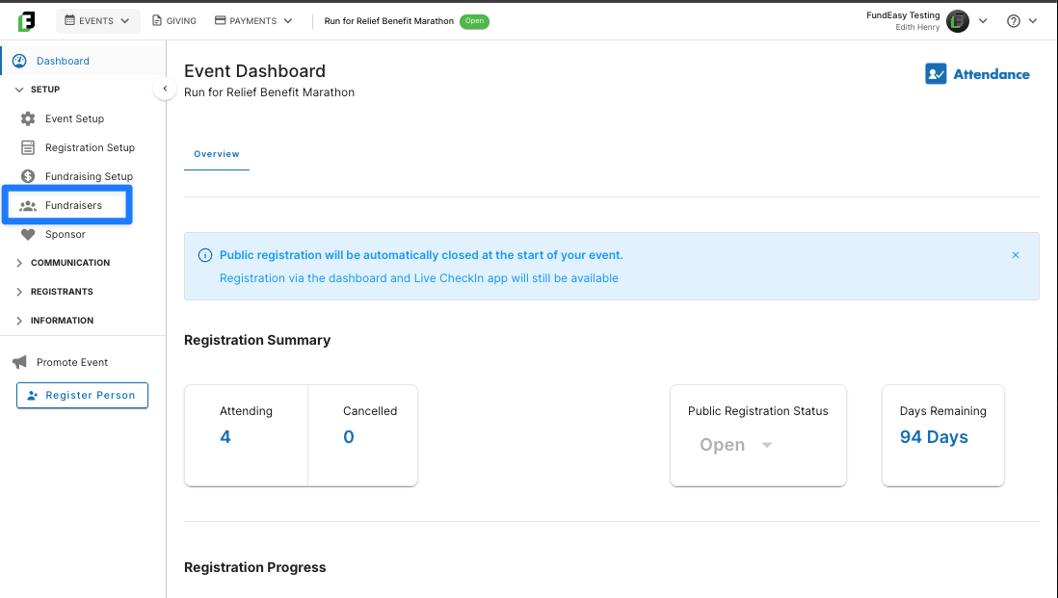Click the Registration Setup form icon

click(x=28, y=147)
